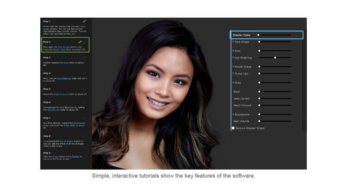Expand the Eye Widening chevron
Viewport: 347px width, 195px height.
click(x=233, y=57)
